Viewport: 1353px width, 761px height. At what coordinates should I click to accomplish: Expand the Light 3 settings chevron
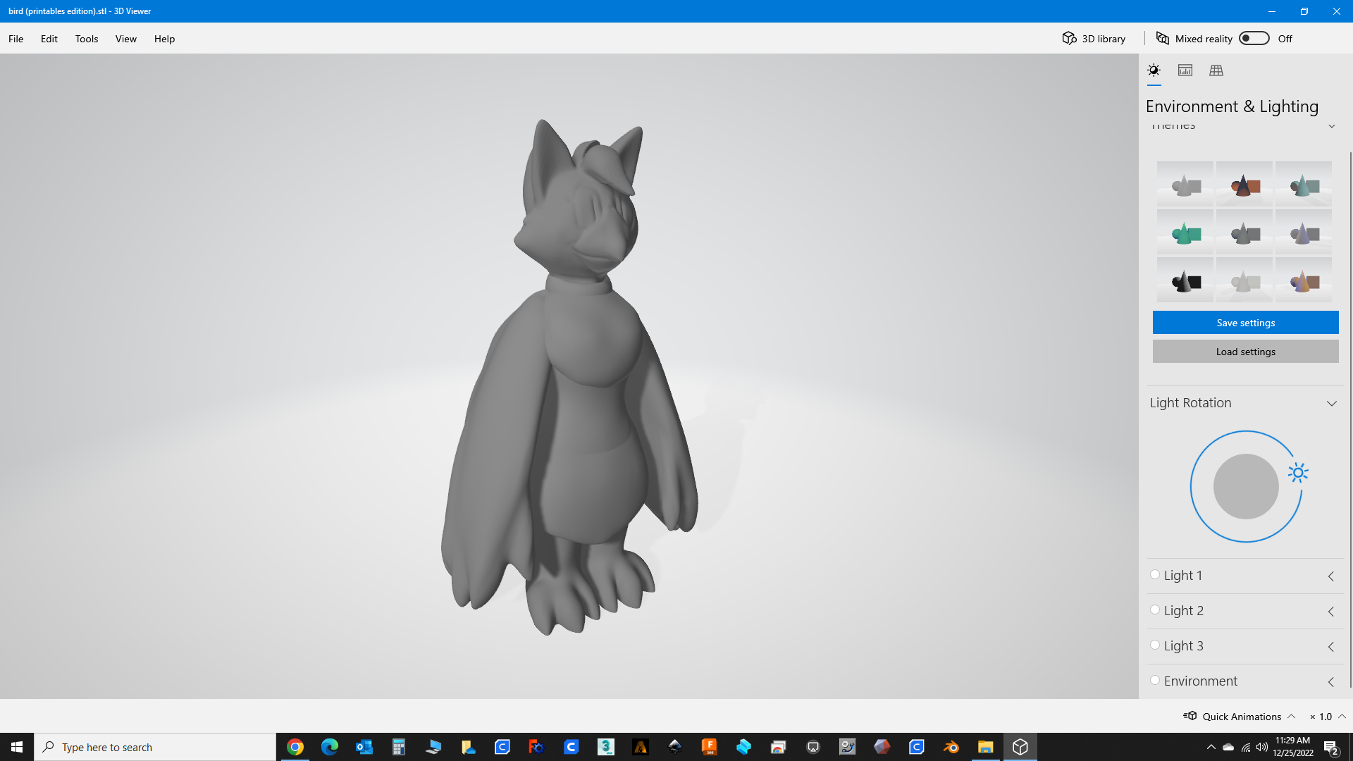1331,647
